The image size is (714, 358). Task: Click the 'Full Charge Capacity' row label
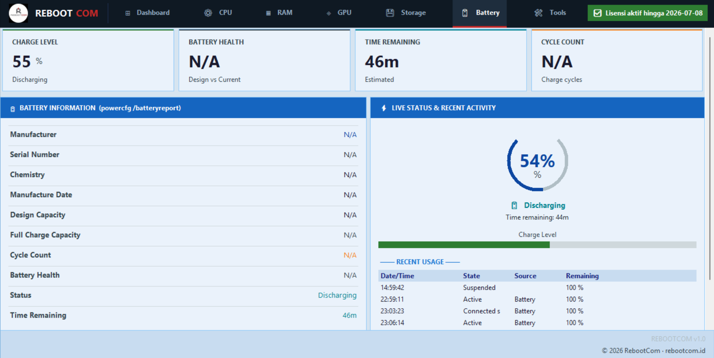click(45, 235)
